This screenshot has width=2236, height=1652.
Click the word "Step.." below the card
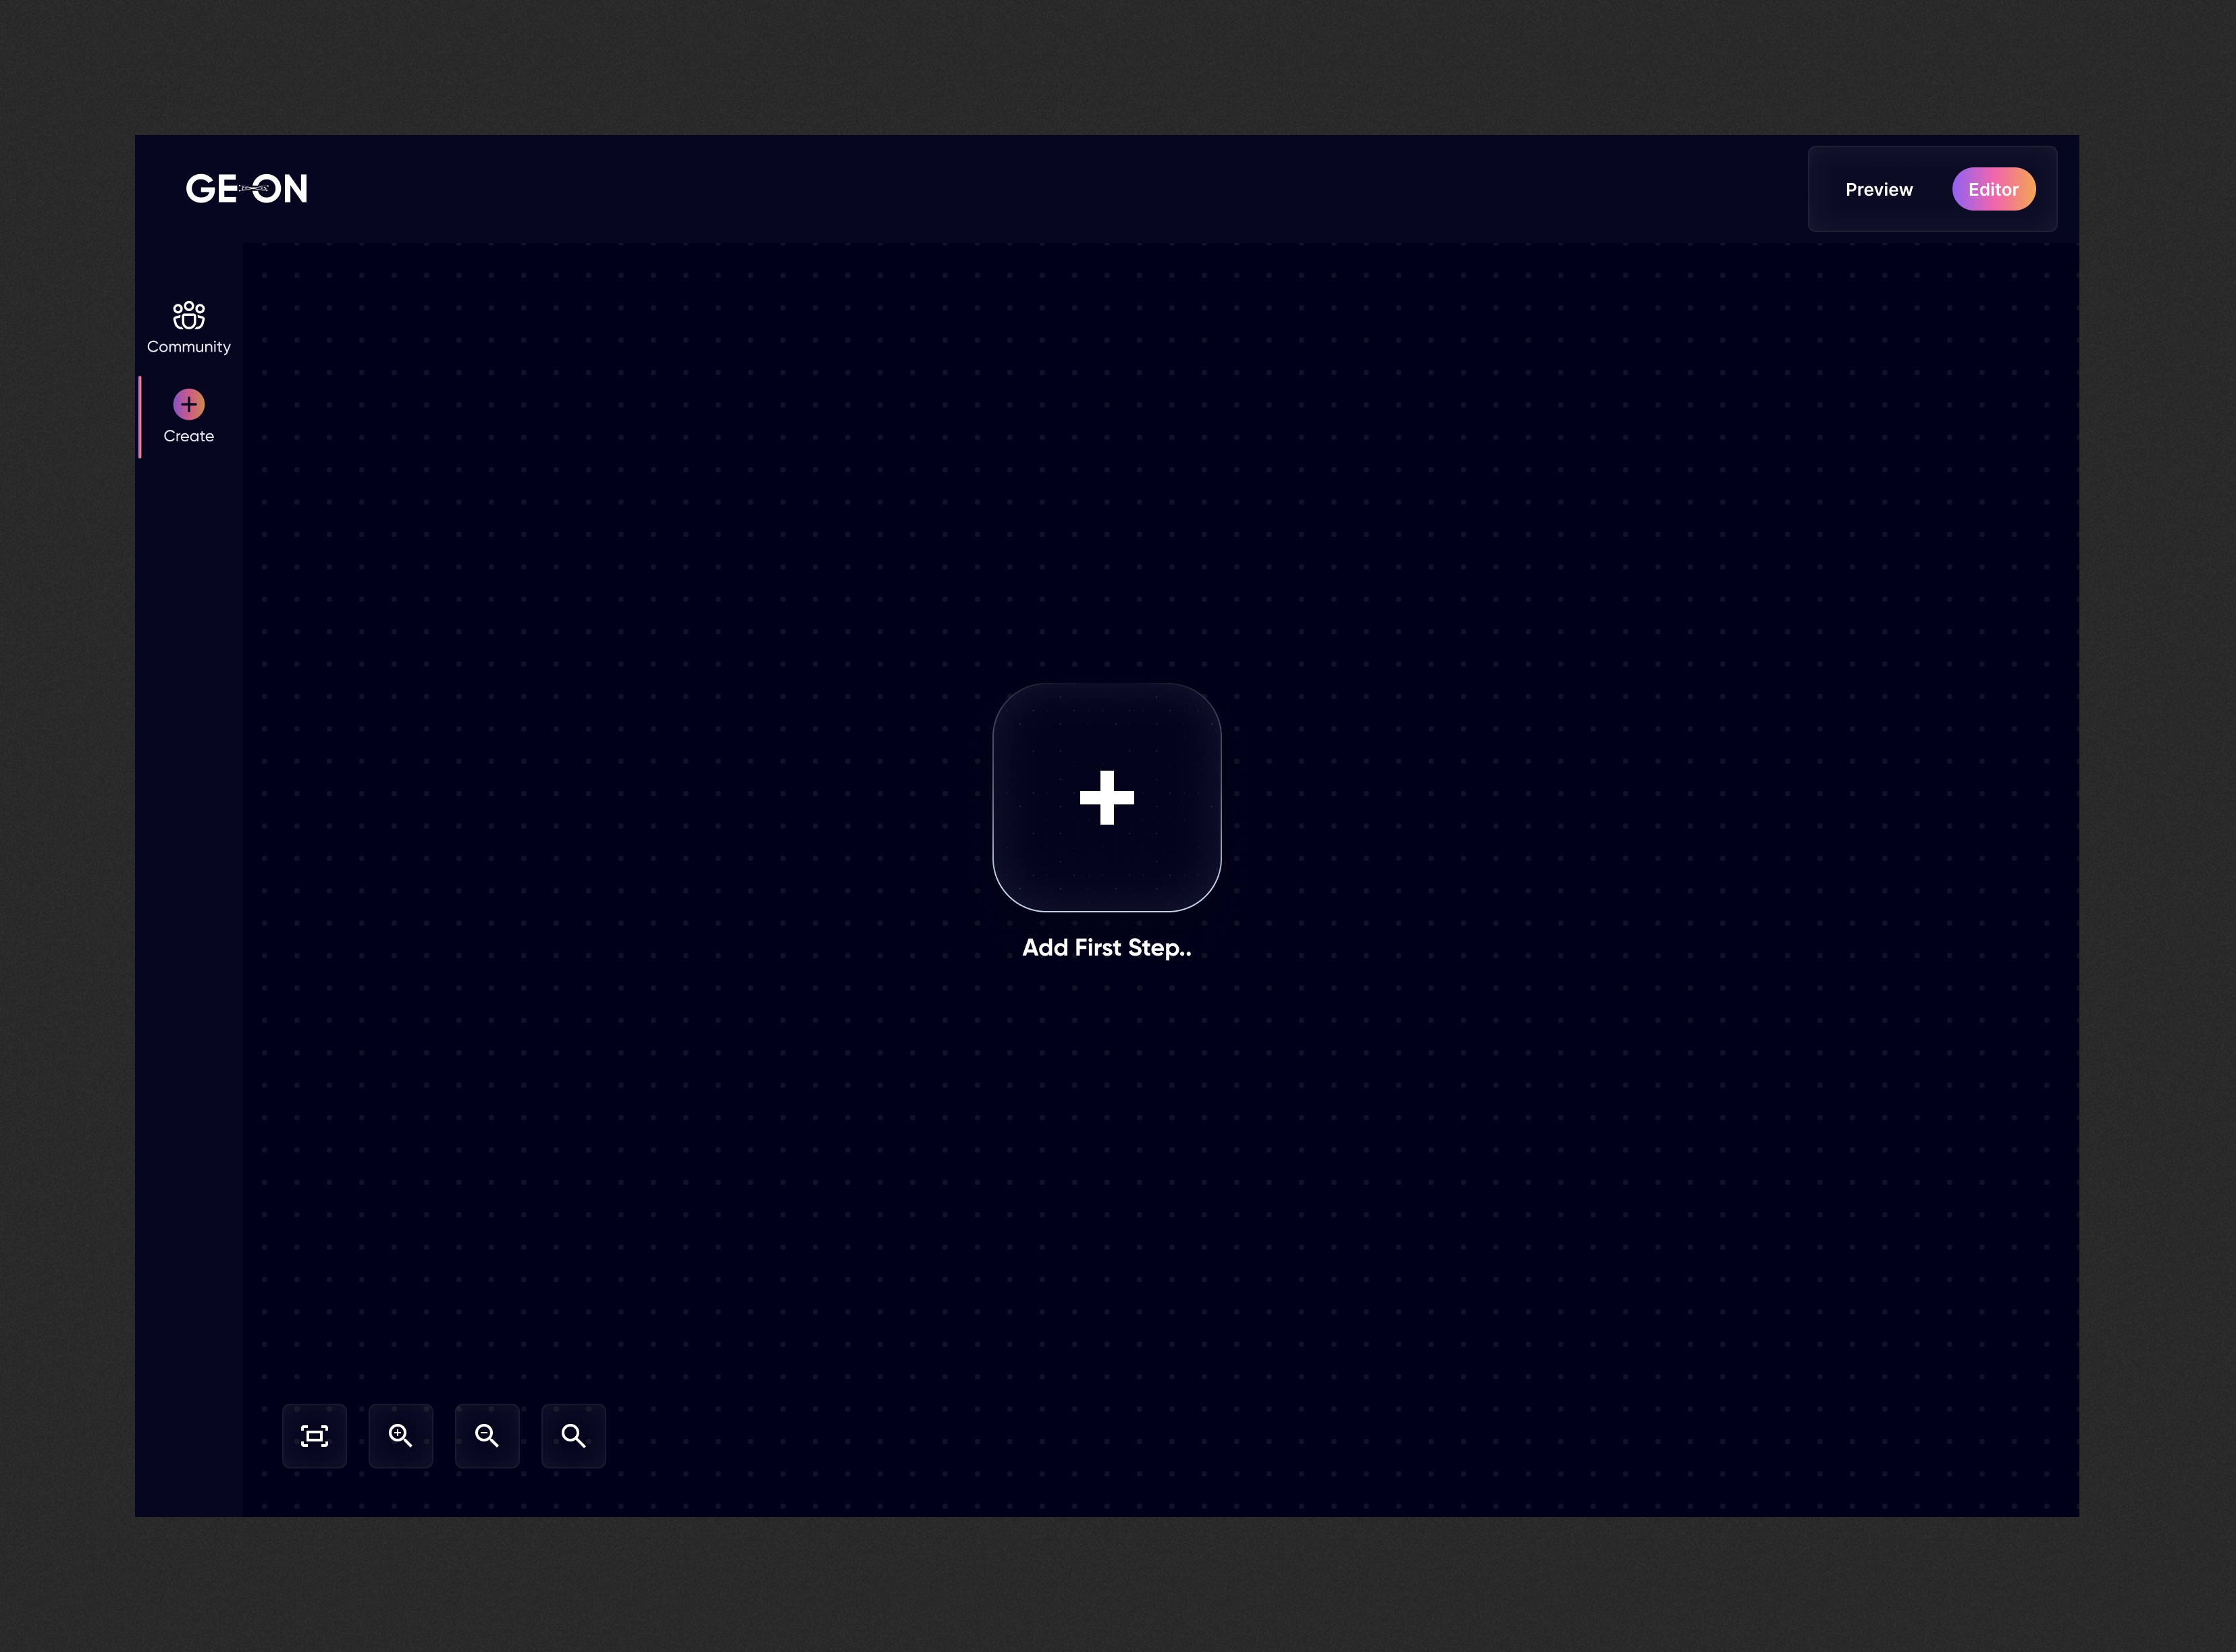pyautogui.click(x=1159, y=947)
